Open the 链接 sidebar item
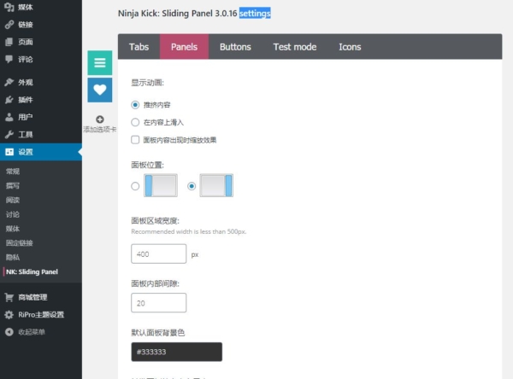Screen dimensions: 513x379 [x=41, y=25]
